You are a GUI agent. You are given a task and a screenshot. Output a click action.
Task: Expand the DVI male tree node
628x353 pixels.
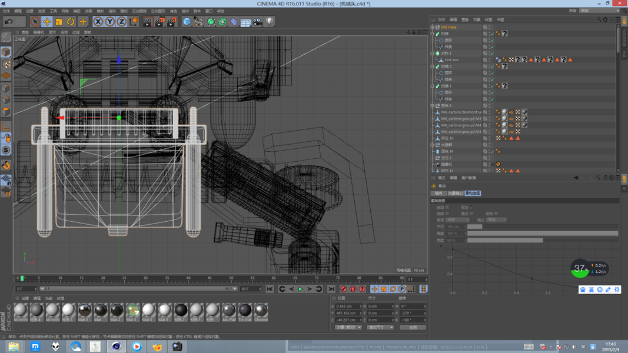coord(433,27)
